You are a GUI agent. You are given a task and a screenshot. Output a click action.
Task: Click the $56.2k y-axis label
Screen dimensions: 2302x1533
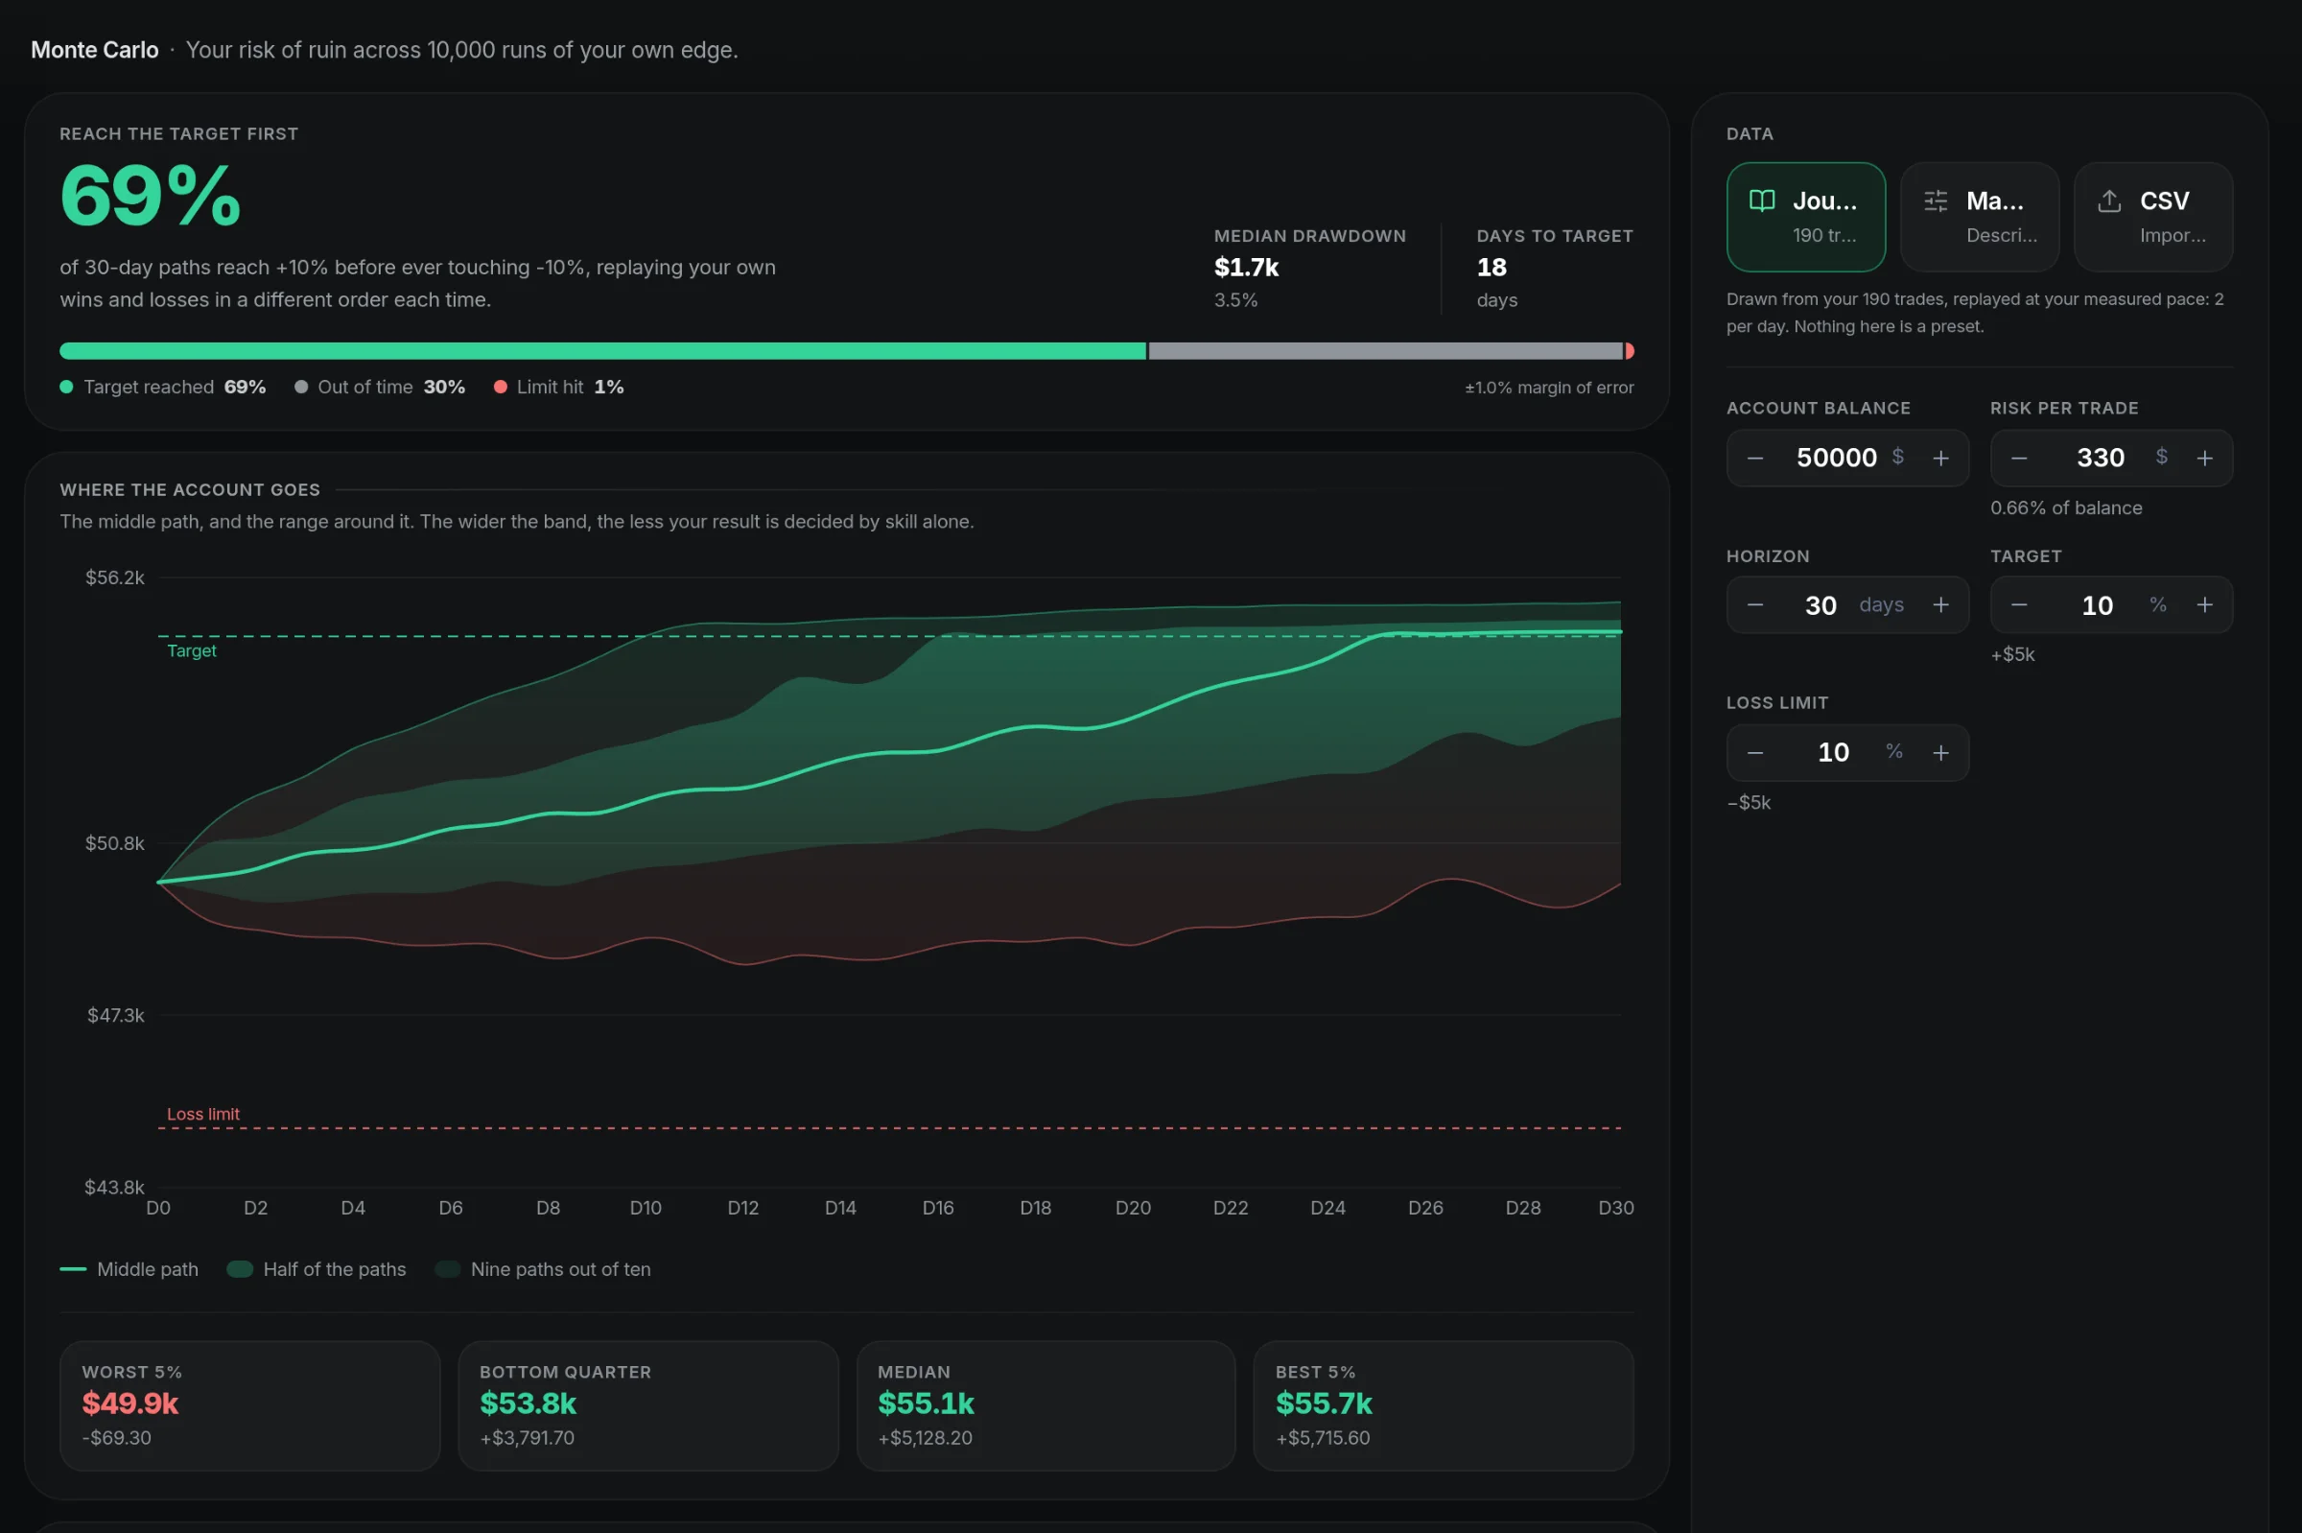115,578
